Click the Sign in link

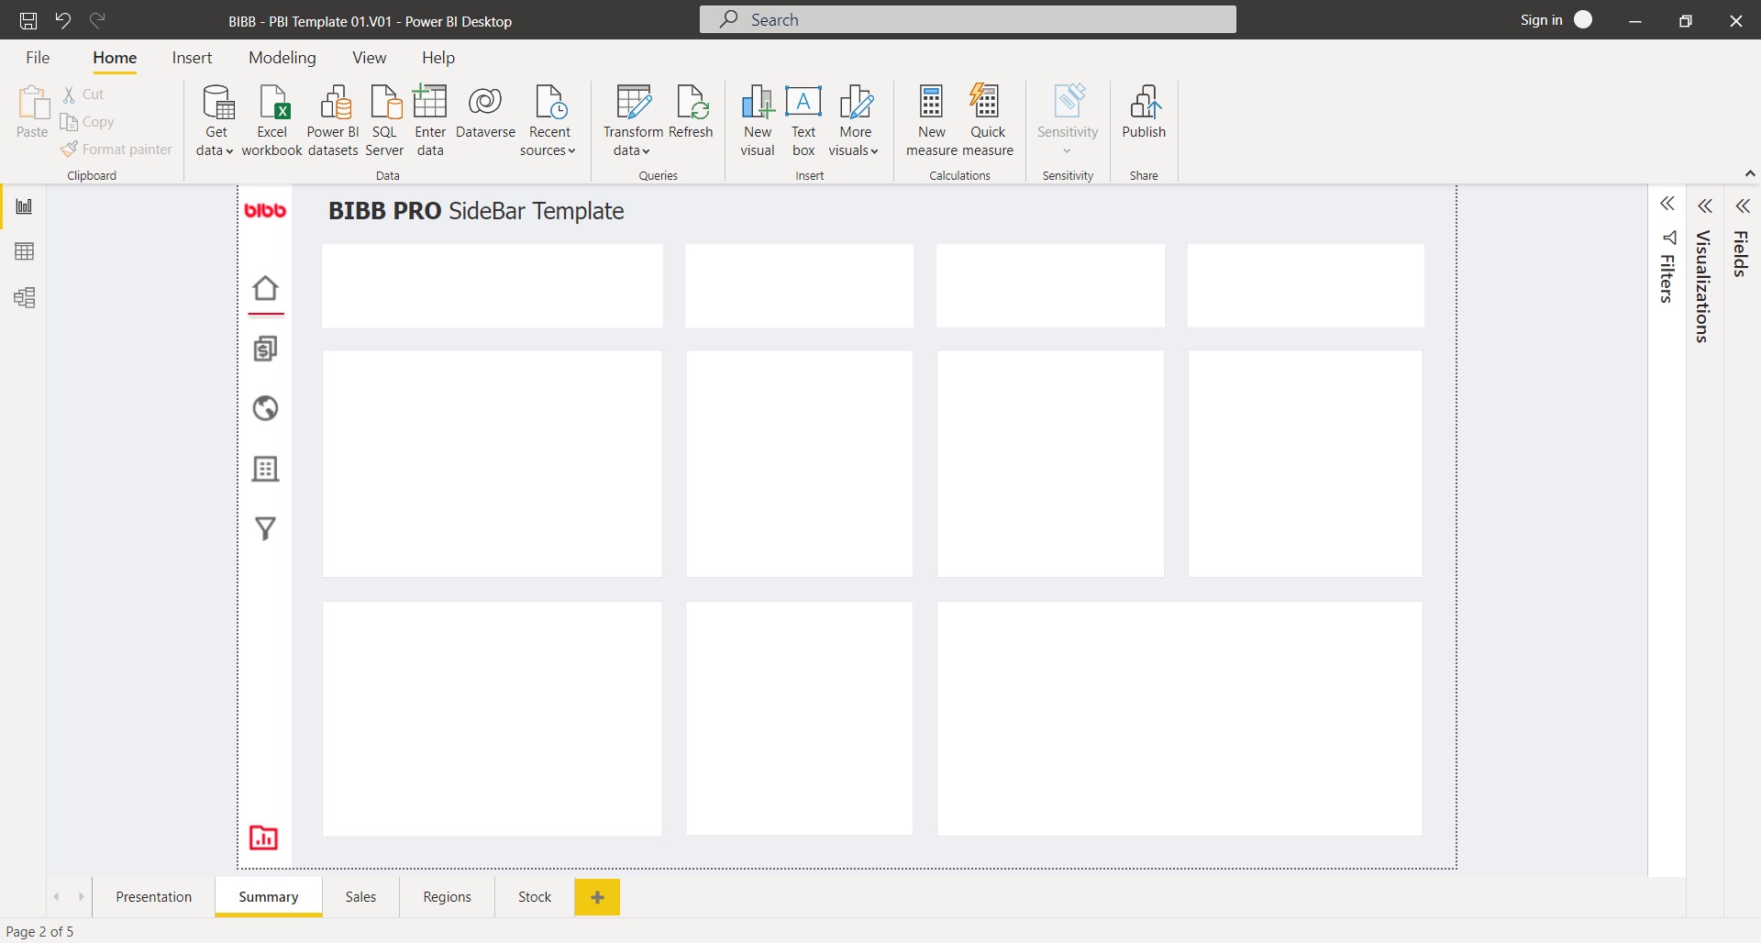point(1541,19)
